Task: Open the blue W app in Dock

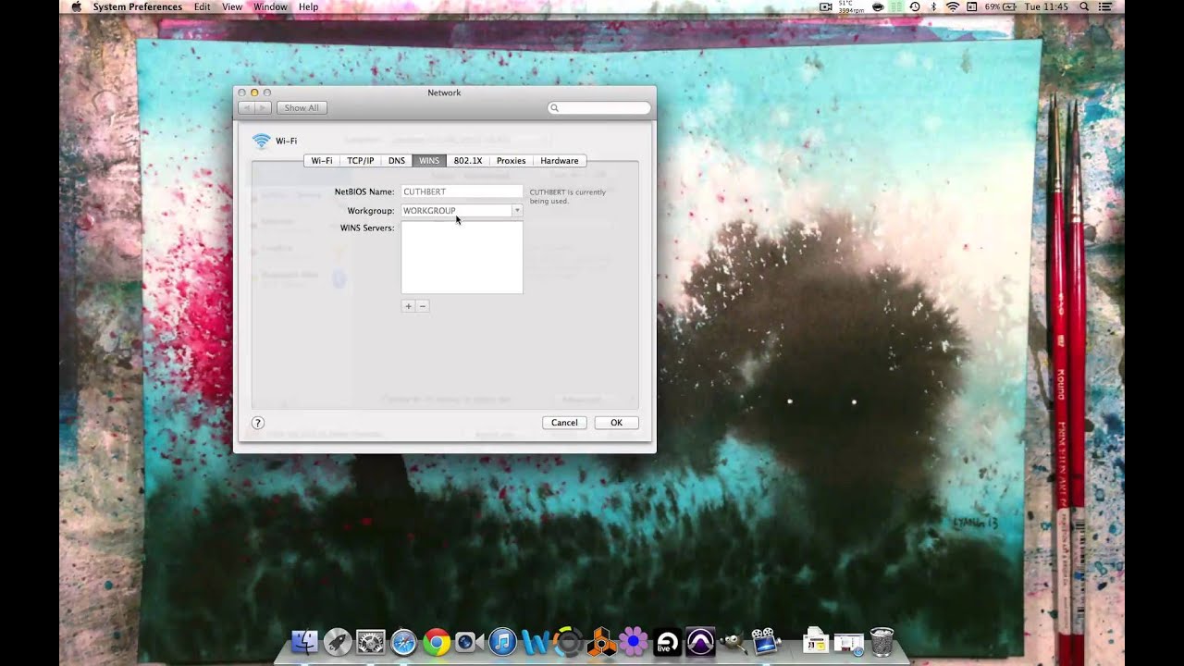Action: 535,641
